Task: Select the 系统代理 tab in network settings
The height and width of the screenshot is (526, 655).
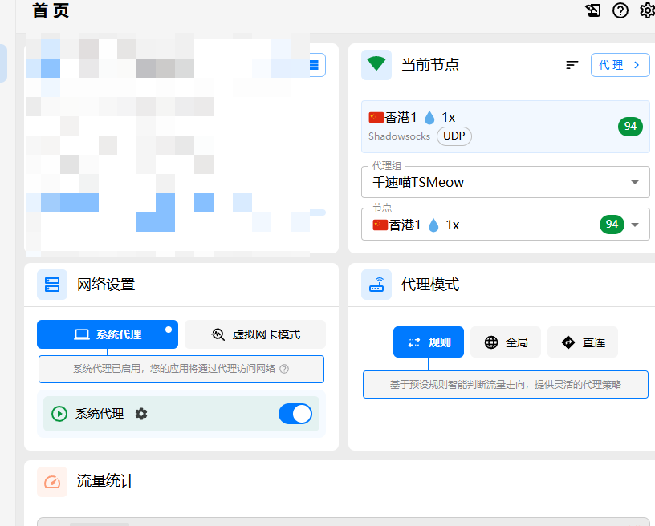Action: tap(108, 334)
